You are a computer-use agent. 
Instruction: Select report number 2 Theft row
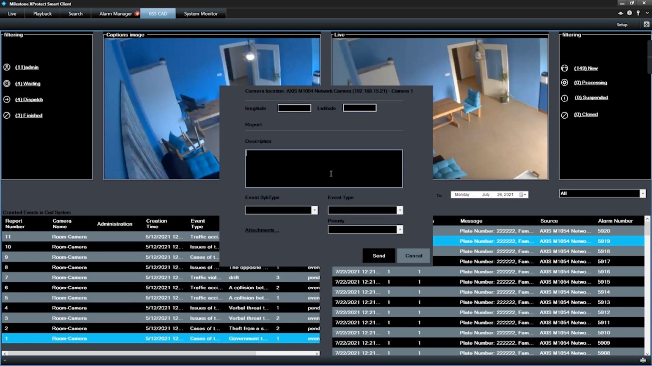point(161,328)
